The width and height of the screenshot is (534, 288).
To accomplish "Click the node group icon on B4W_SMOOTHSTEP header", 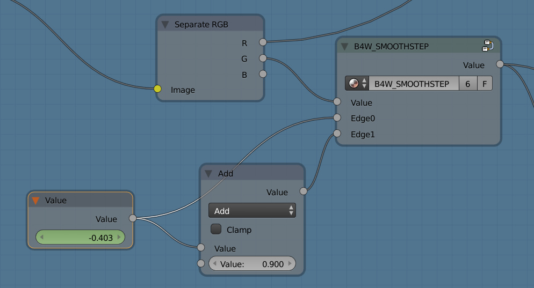I will pos(488,46).
